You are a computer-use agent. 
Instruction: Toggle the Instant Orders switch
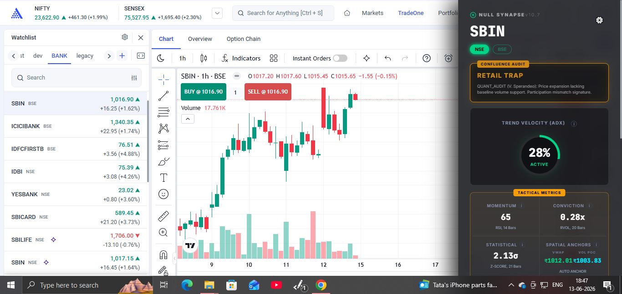pos(340,58)
